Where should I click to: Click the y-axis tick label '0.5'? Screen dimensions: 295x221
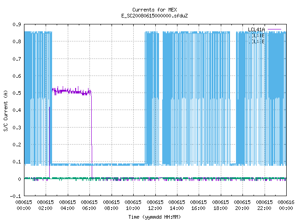[17, 93]
